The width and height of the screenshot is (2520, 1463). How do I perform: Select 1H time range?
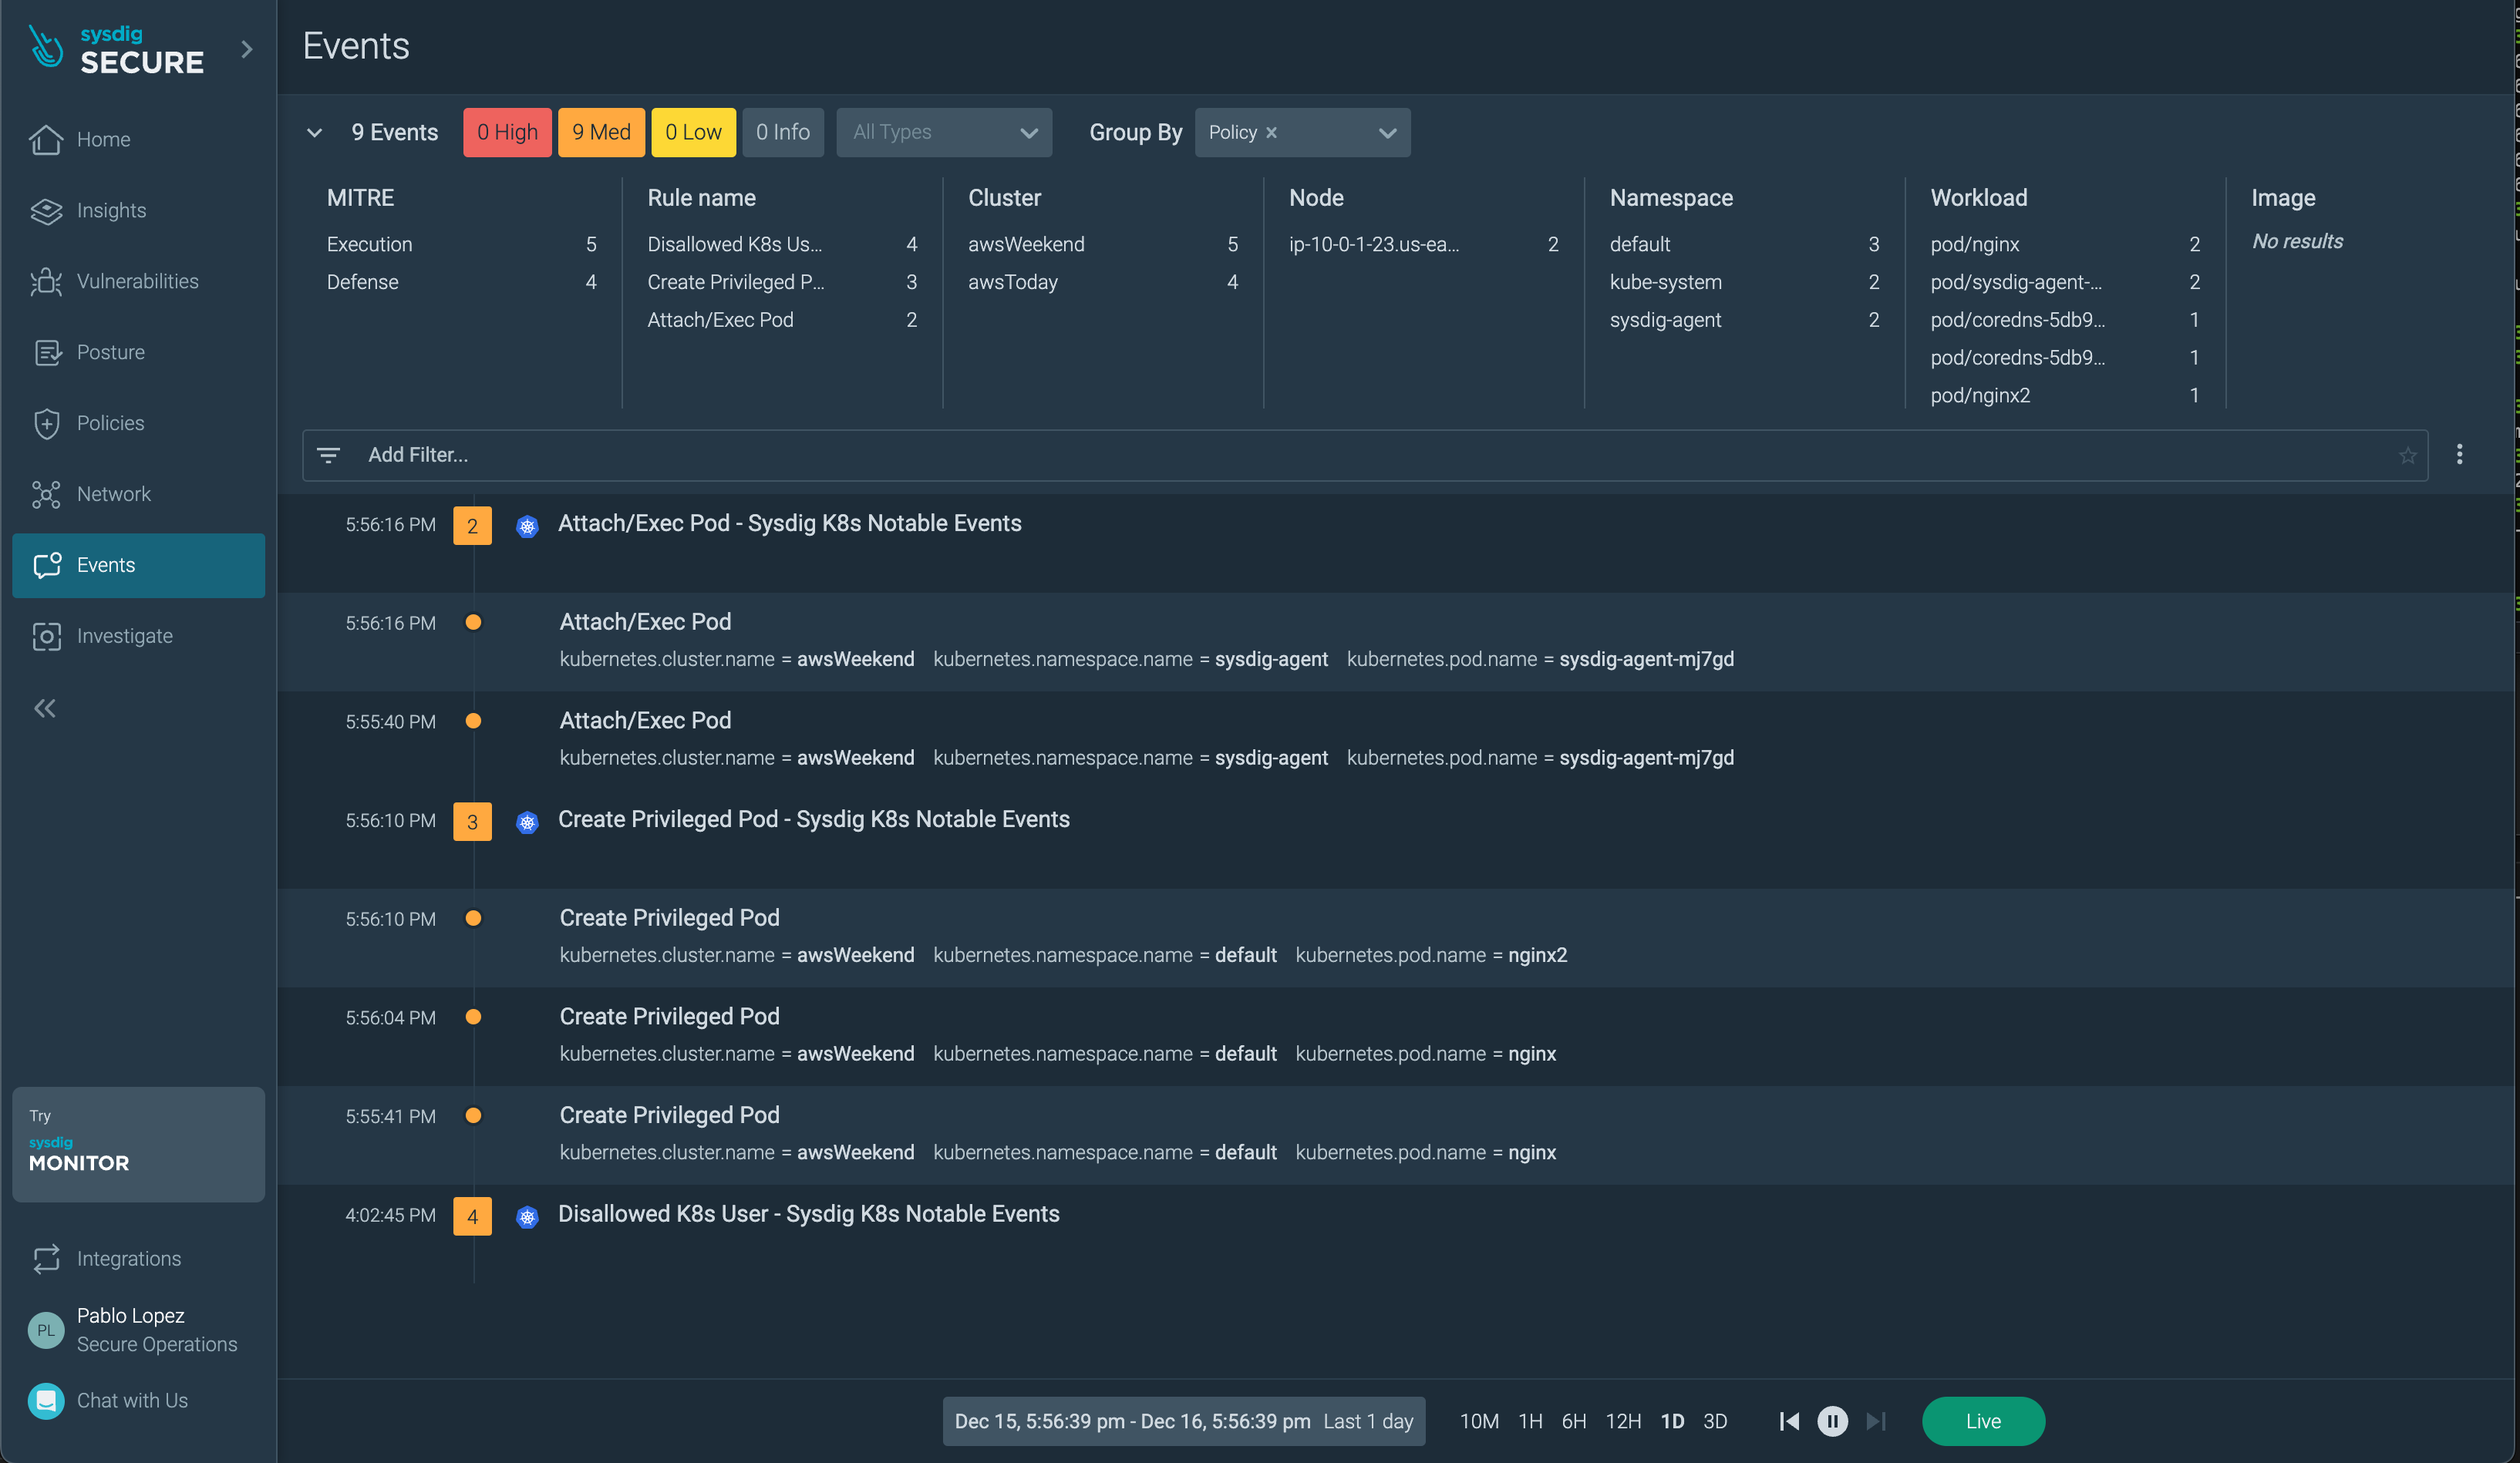(1530, 1421)
